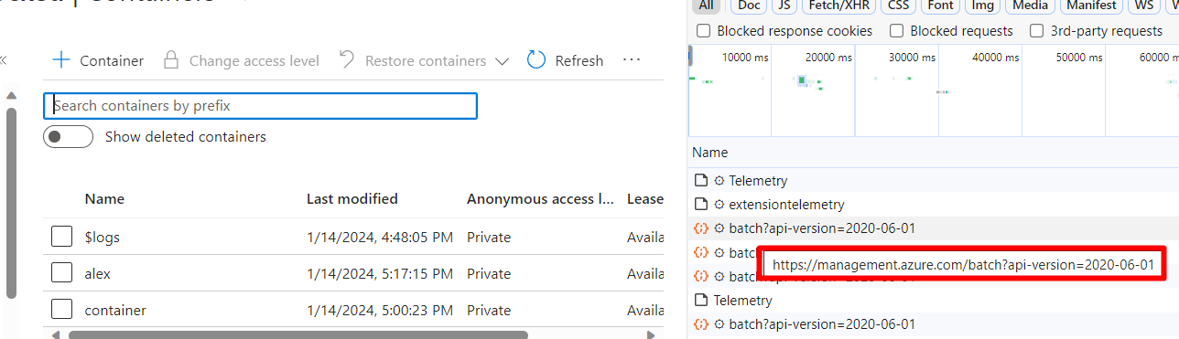The width and height of the screenshot is (1179, 339).
Task: Open the container named container
Action: (114, 310)
